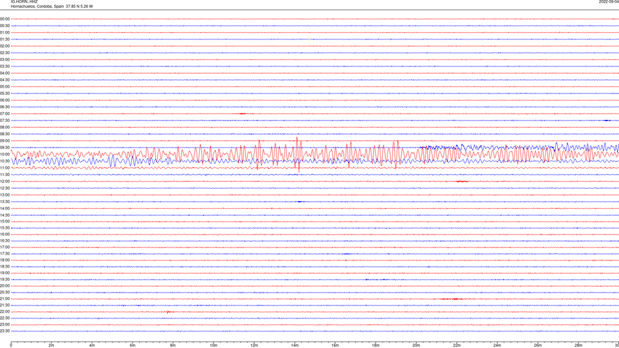
Task: Click the station code IG.HORN..HHZ header
Action: point(24,1)
